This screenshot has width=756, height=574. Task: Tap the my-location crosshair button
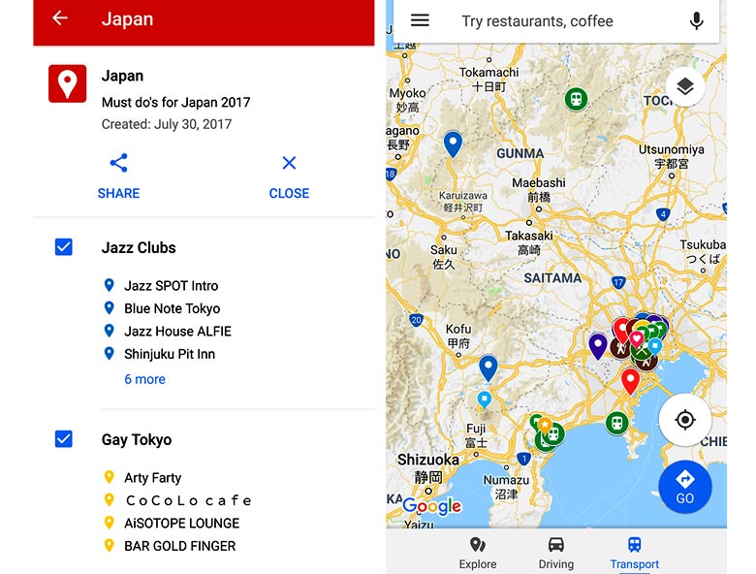685,420
